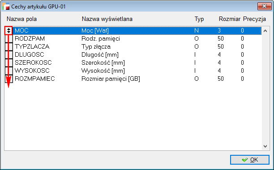Select the Rozmiar pamięci [GB] row
Screen dimensions: 274x170
coord(137,79)
